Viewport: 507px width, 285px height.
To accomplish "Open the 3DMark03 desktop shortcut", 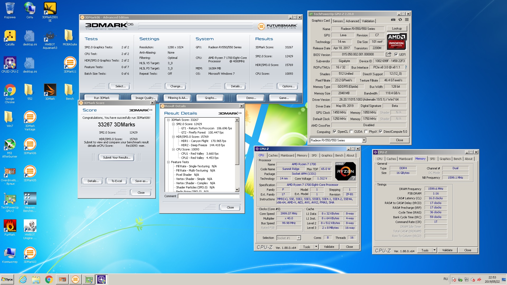I will tap(30, 255).
